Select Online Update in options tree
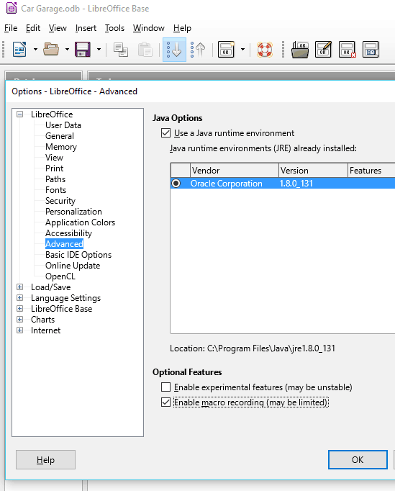 [73, 266]
